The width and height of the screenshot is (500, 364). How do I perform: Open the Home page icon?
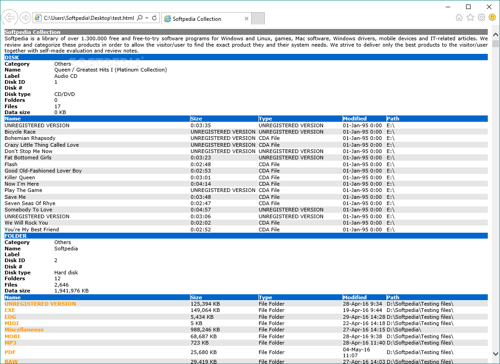click(459, 18)
